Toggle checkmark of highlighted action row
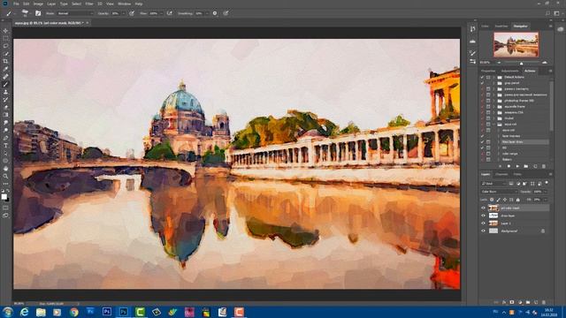This screenshot has width=566, height=318. [482, 142]
